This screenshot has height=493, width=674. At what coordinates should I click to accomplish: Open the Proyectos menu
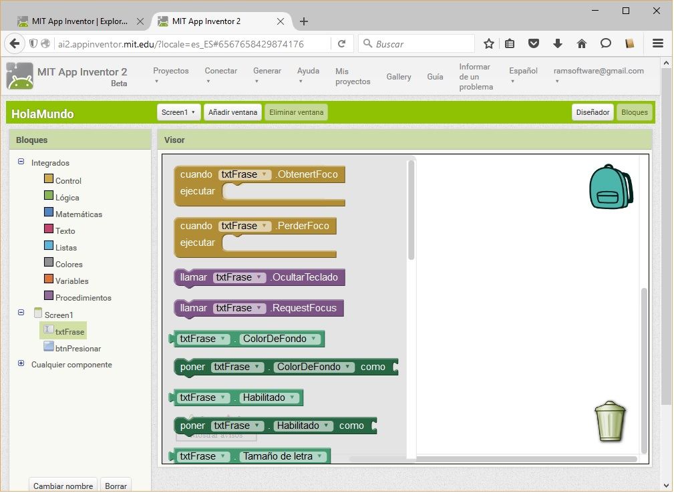click(170, 75)
